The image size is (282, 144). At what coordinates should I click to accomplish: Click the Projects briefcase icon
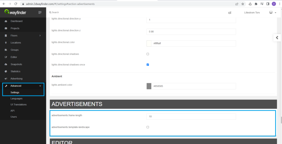coord(6,28)
